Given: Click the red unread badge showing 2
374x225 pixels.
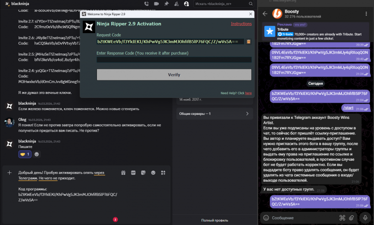Looking at the screenshot, I should click(115, 220).
